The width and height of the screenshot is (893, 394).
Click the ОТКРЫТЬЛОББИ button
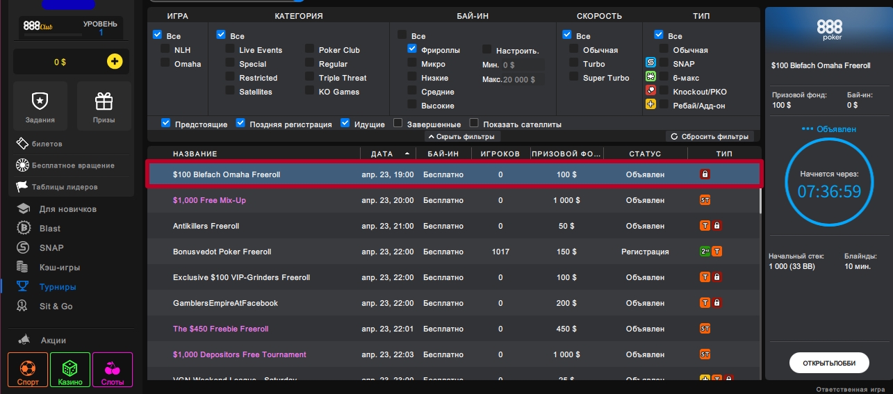coord(830,363)
